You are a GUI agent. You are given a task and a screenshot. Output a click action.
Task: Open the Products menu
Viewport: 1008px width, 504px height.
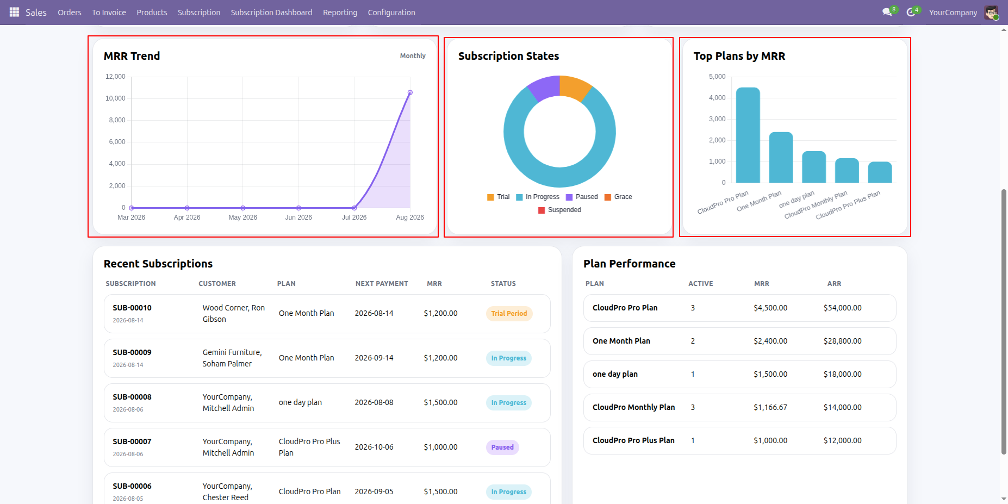152,13
